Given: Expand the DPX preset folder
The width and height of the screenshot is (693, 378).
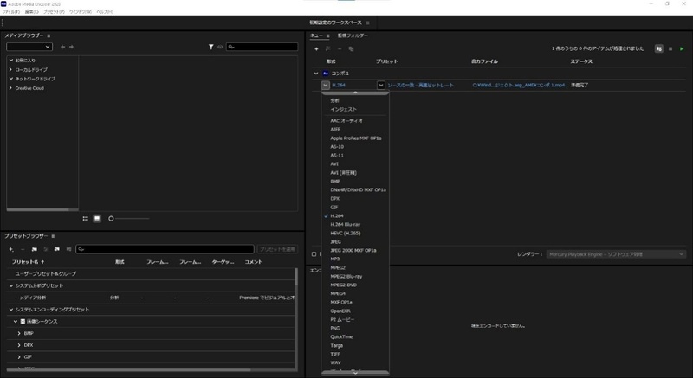Looking at the screenshot, I should pyautogui.click(x=19, y=345).
